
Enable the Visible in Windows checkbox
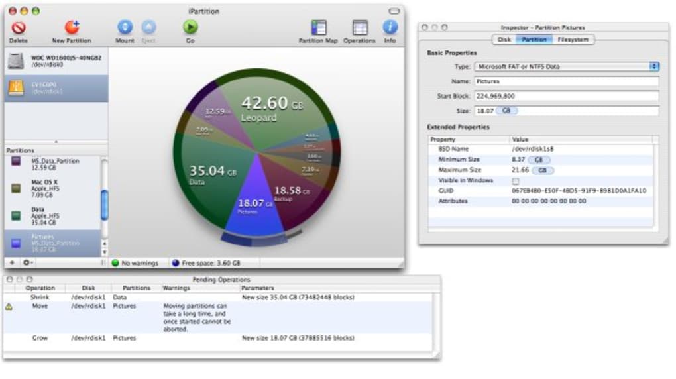tap(516, 181)
